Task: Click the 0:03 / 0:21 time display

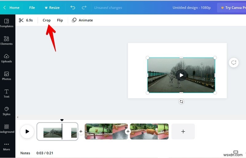Action: (x=45, y=153)
